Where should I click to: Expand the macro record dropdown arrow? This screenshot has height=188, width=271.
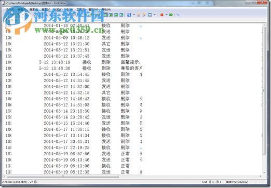(167, 15)
